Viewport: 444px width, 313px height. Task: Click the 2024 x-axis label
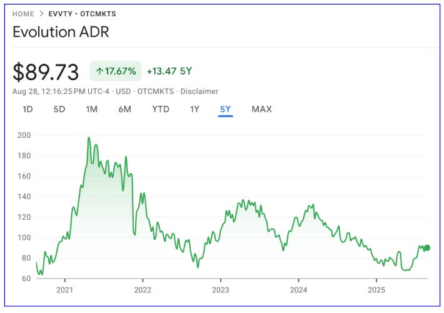(298, 290)
